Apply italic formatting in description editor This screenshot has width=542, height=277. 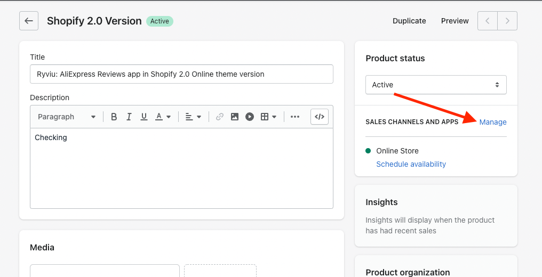129,117
